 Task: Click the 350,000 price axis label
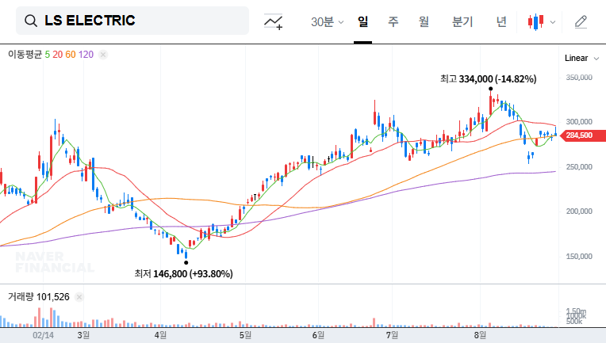point(579,78)
